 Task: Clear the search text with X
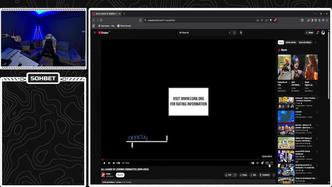[x=229, y=33]
